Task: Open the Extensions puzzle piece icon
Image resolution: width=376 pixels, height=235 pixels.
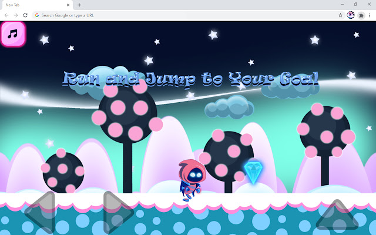Action: (361, 15)
